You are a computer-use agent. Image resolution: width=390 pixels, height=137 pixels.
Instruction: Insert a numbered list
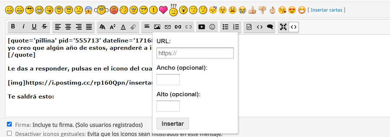236,27
